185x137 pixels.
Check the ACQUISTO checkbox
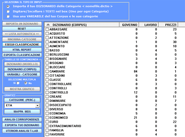pos(47,33)
